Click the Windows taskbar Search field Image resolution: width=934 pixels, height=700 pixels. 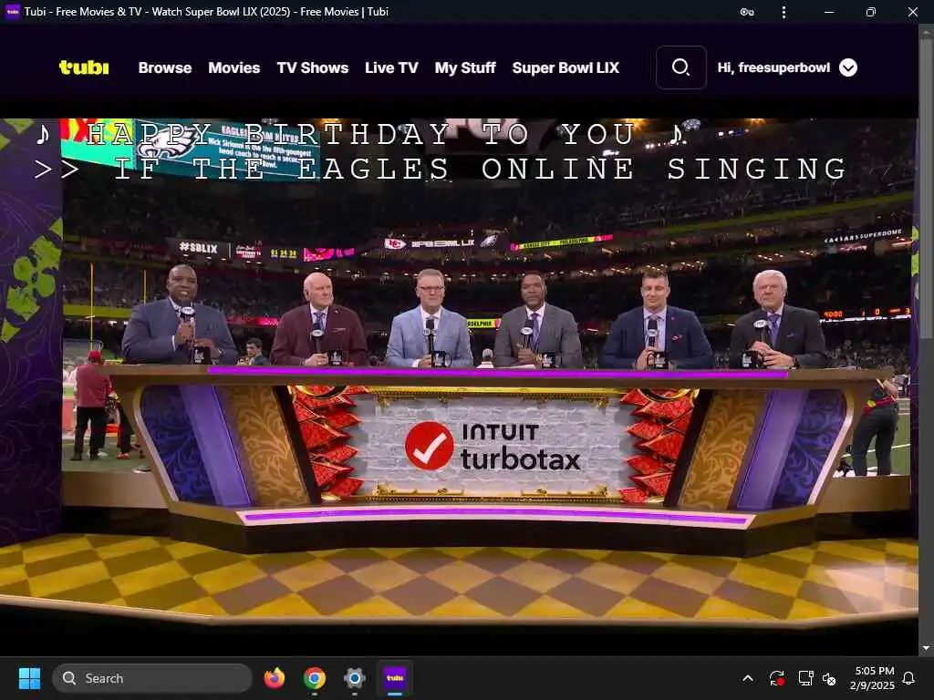[152, 678]
